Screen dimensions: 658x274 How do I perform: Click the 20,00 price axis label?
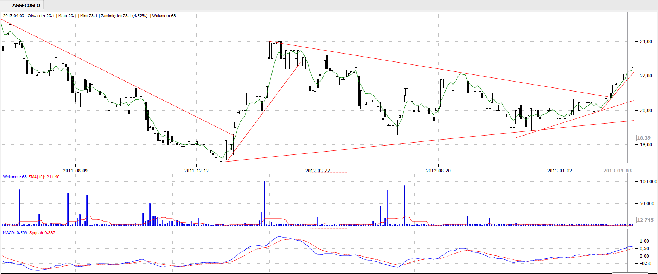tap(646, 111)
